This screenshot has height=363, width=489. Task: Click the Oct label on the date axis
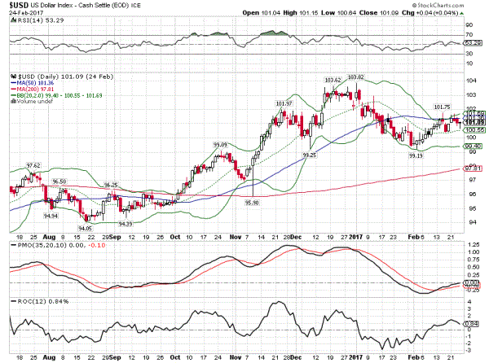point(175,237)
